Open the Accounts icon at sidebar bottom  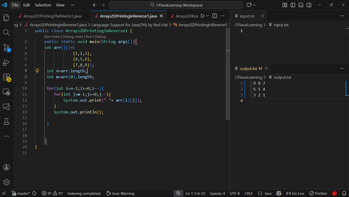click(x=6, y=167)
